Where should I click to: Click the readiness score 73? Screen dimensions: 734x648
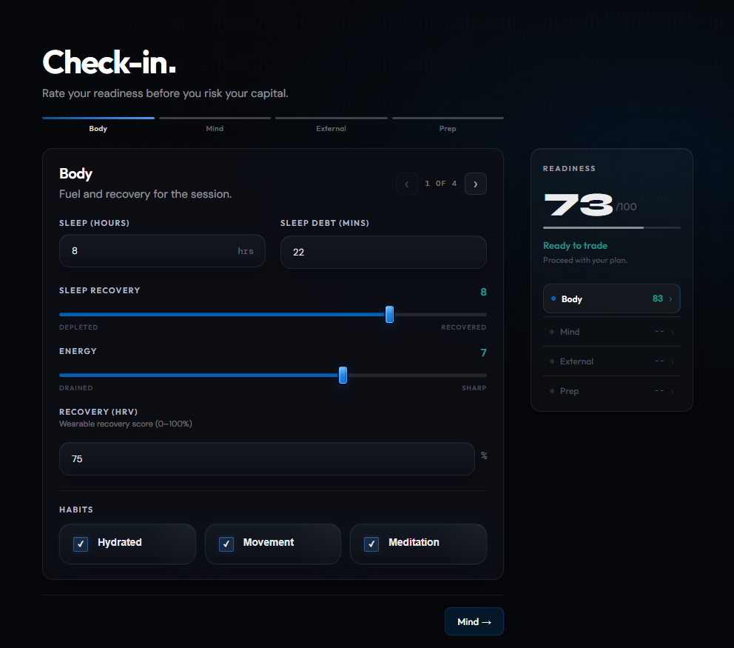579,204
